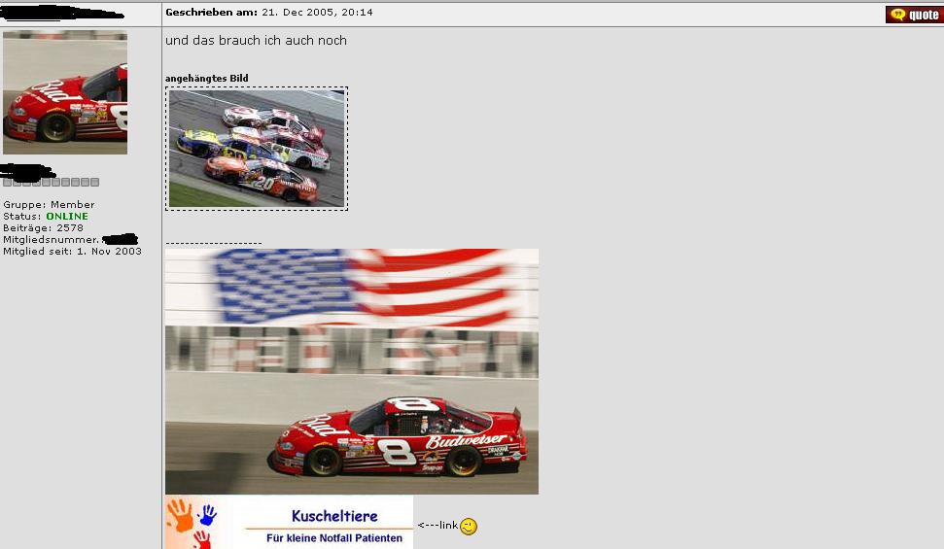Click the green ONLINE status

click(x=67, y=216)
